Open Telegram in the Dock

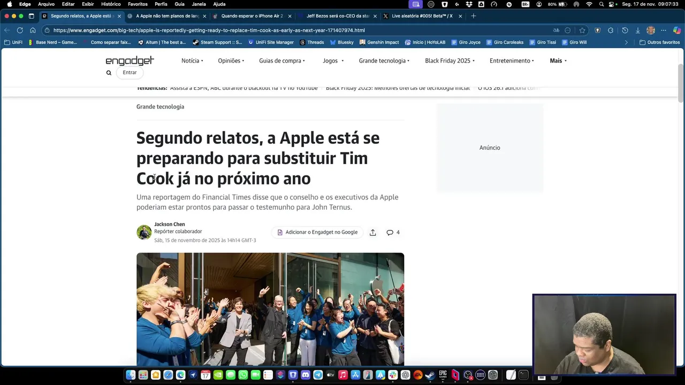318,375
